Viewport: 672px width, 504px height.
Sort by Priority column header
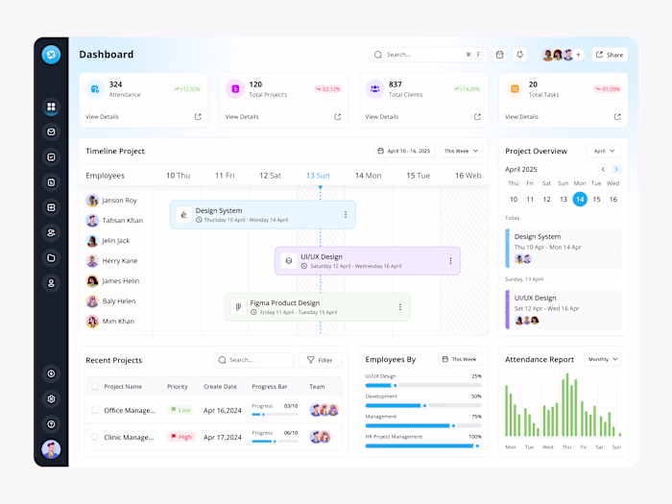click(x=177, y=387)
